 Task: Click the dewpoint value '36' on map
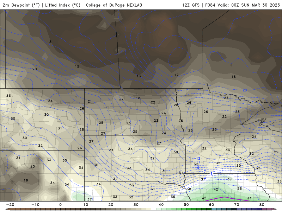point(173,197)
